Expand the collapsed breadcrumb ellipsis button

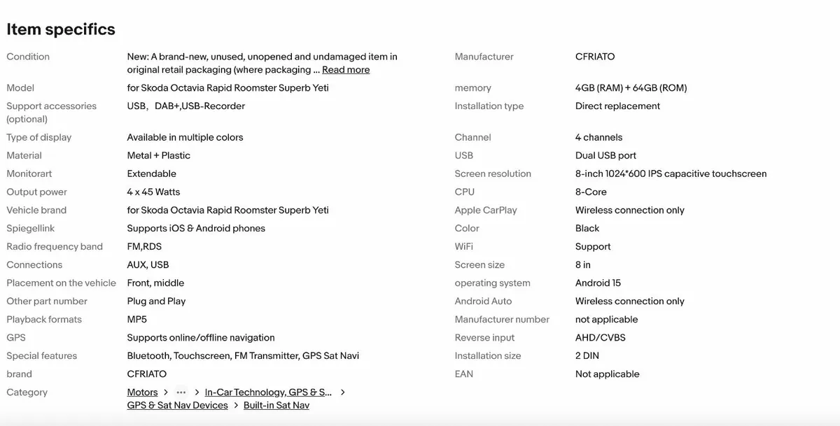click(181, 392)
